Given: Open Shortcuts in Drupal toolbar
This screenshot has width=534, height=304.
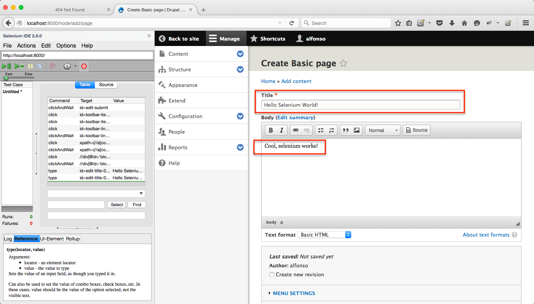Looking at the screenshot, I should (x=268, y=39).
